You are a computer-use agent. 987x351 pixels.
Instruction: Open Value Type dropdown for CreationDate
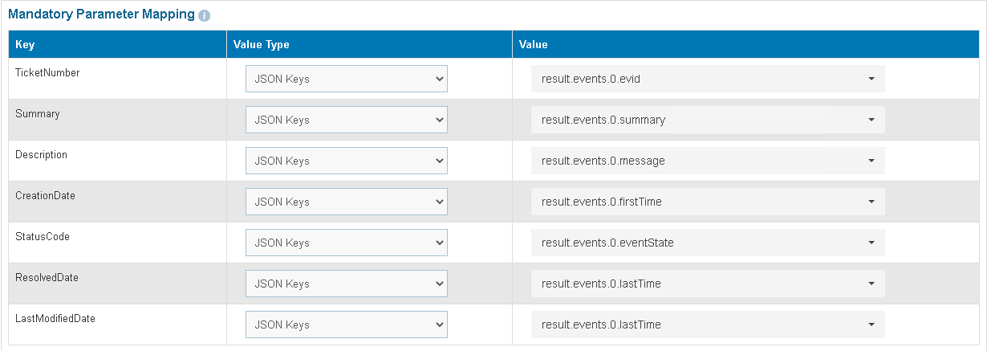tap(347, 202)
